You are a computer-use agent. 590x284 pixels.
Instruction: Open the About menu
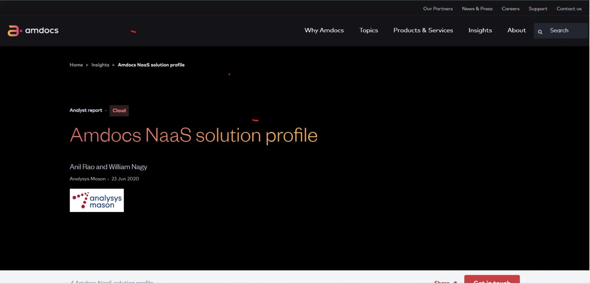[517, 30]
